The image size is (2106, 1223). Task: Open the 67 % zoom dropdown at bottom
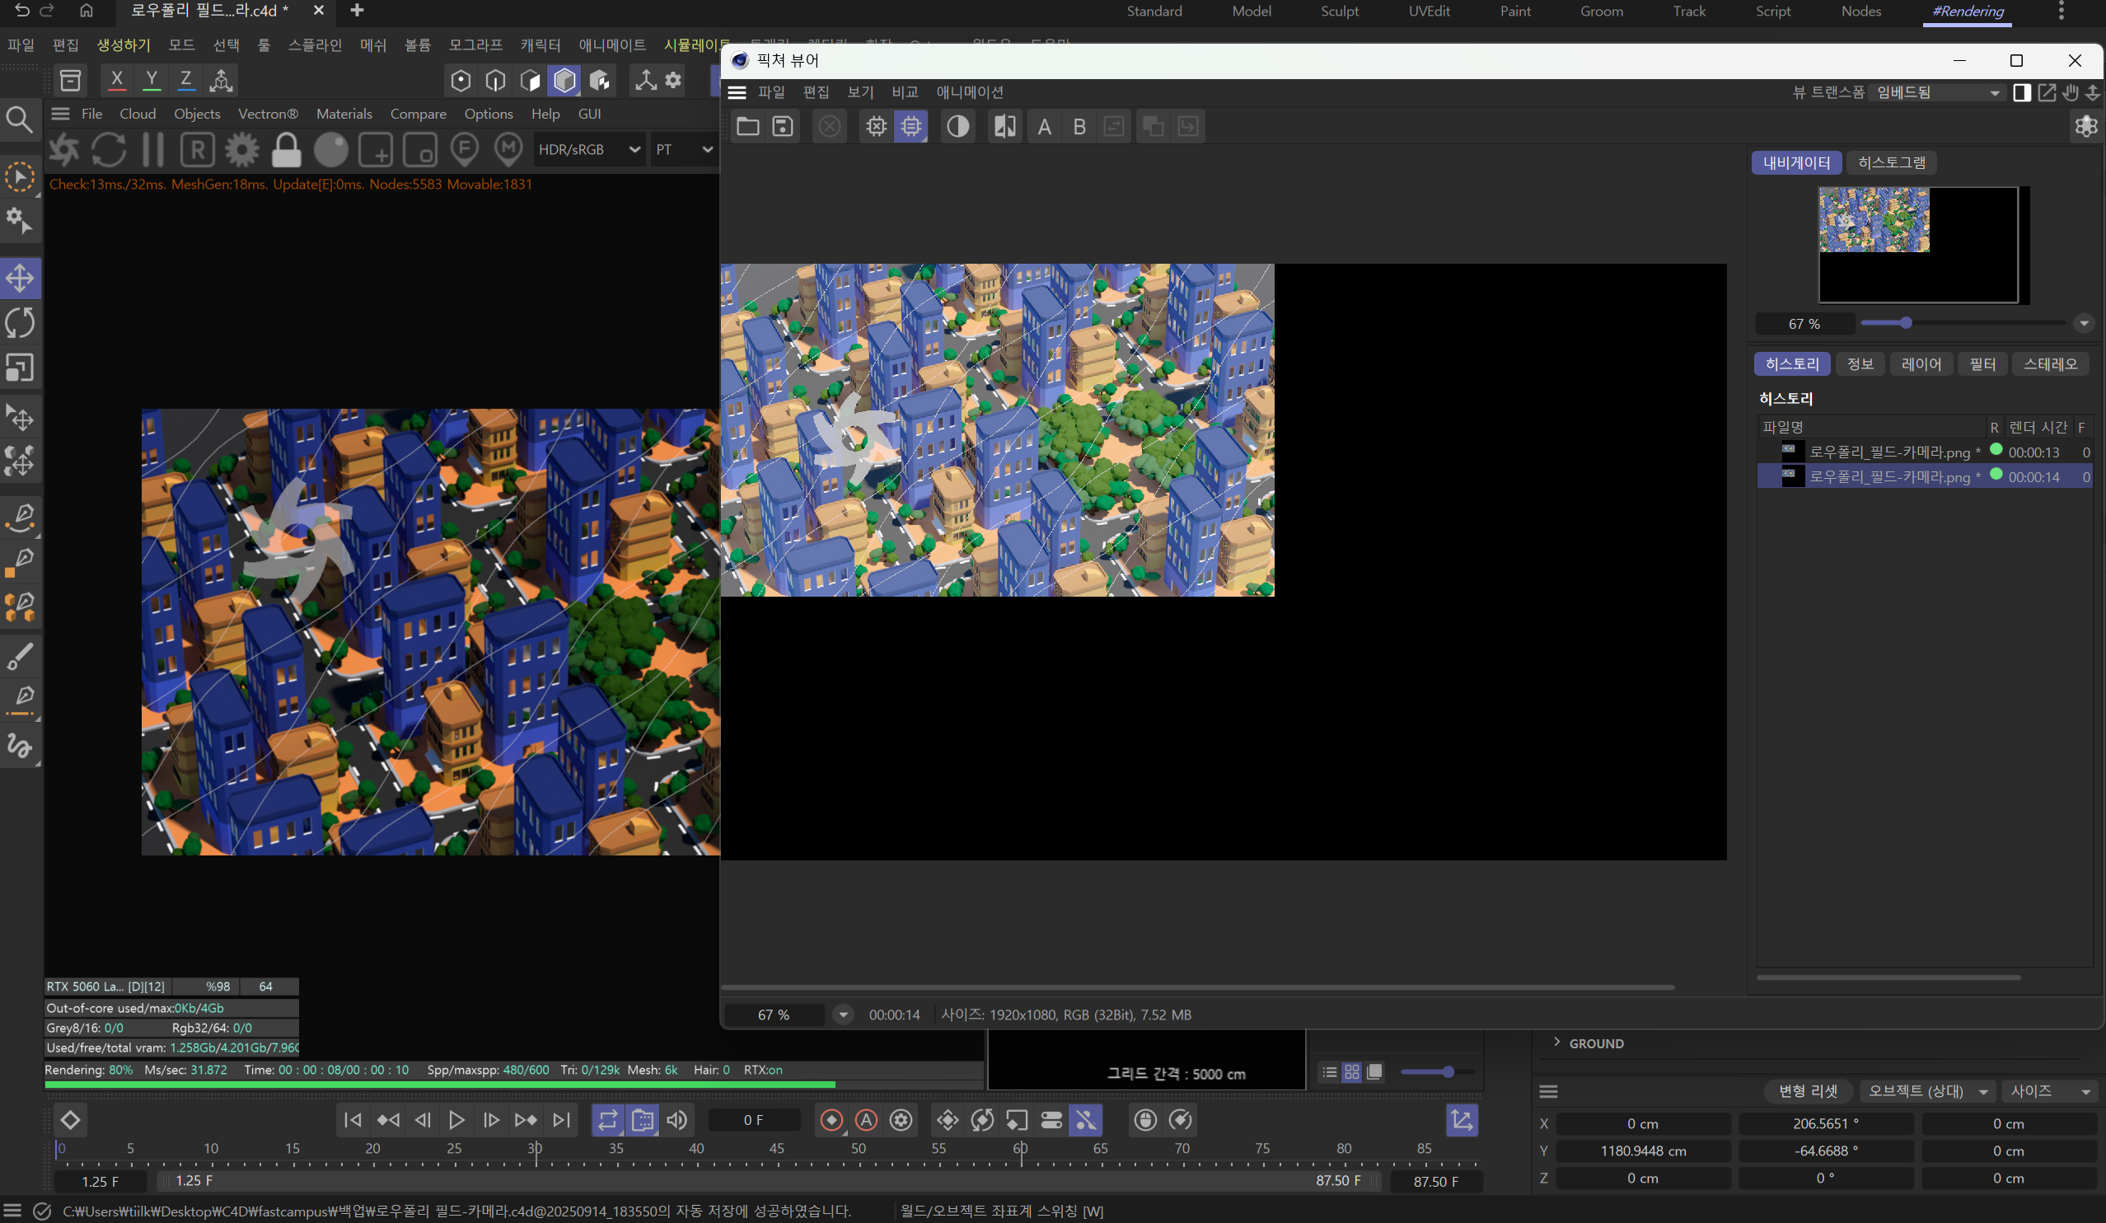click(842, 1014)
